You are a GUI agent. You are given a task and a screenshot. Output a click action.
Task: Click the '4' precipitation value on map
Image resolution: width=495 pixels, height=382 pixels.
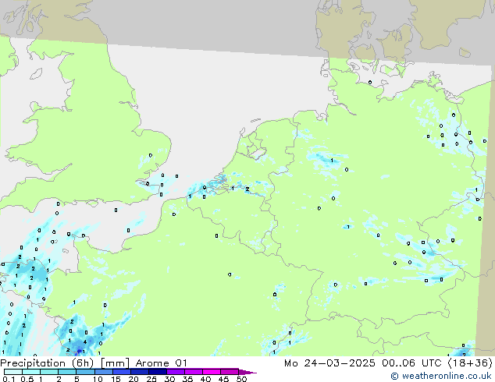click(85, 342)
